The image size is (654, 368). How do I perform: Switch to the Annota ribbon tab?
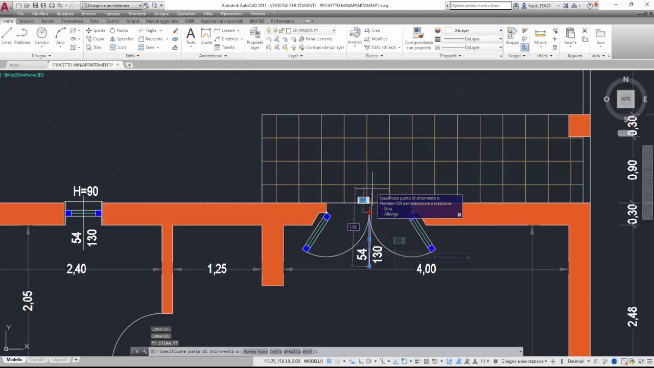point(48,21)
